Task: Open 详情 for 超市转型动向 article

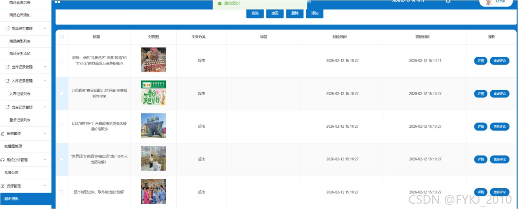Action: point(480,192)
